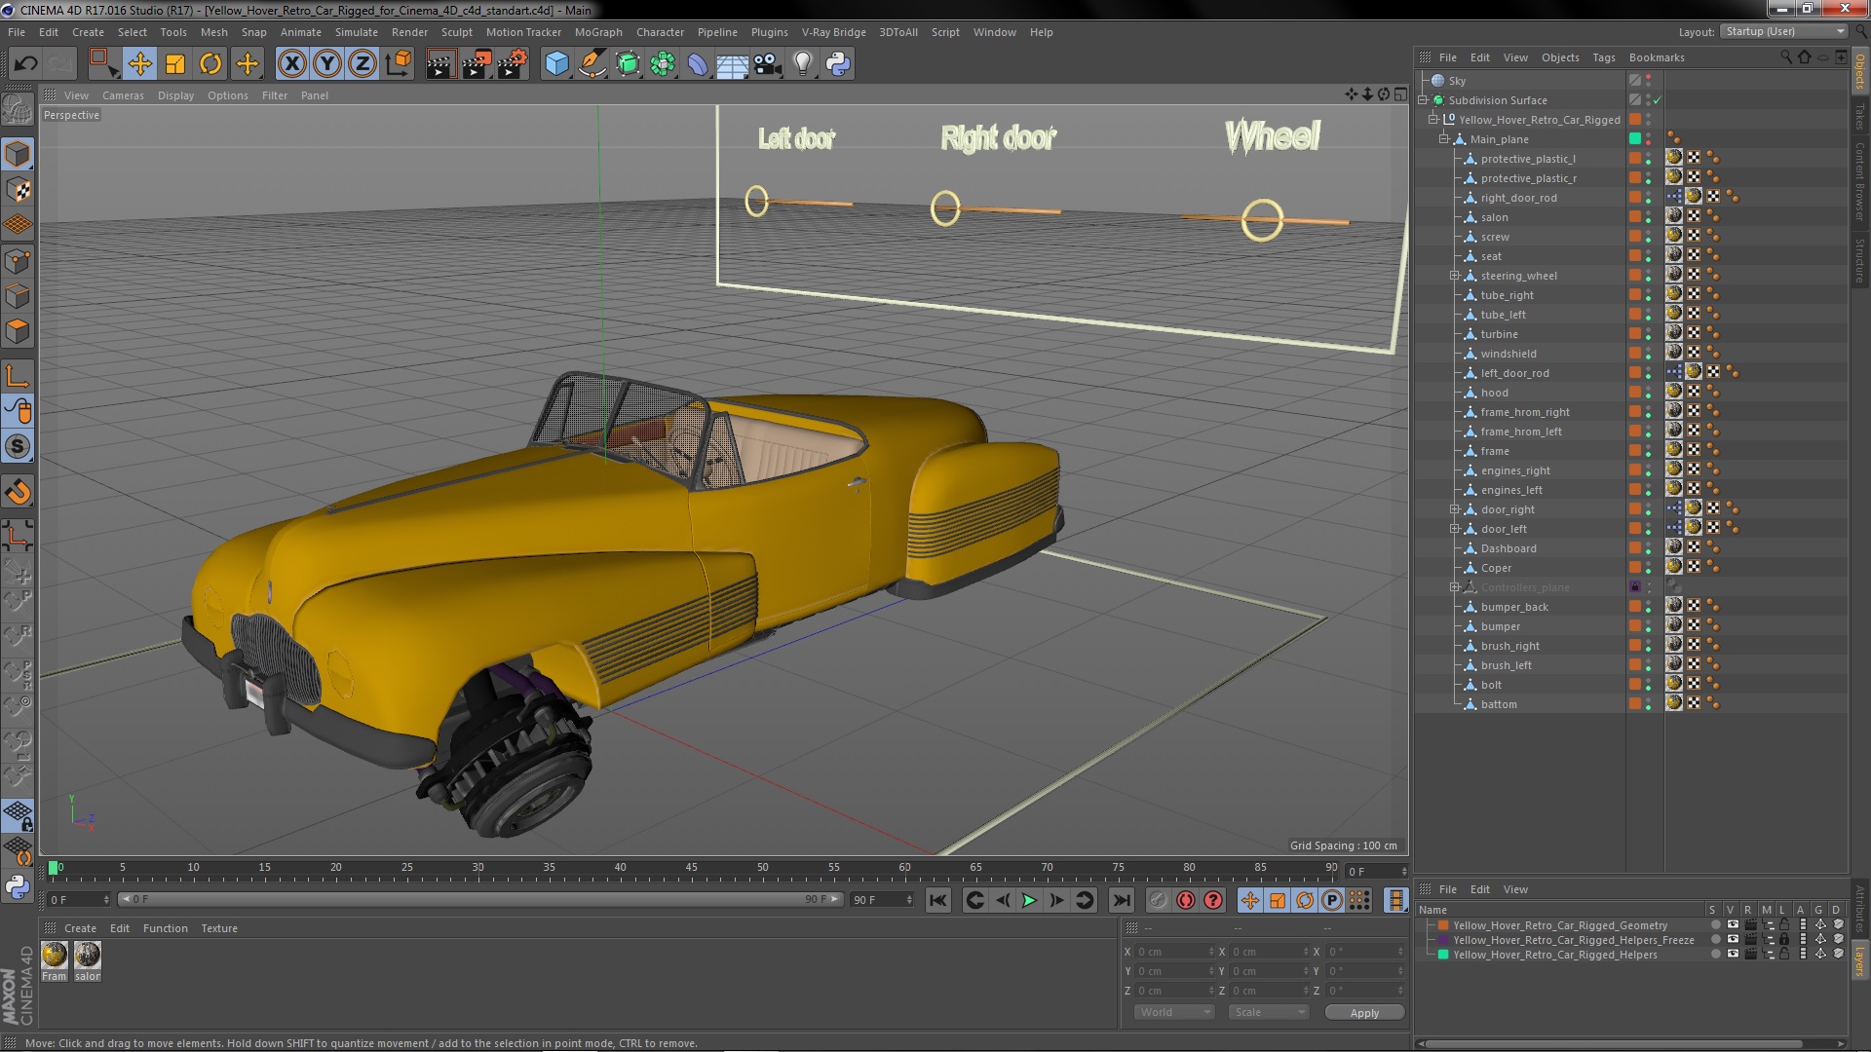Toggle Subdivision Surface enabled checkmark
The width and height of the screenshot is (1871, 1052).
pyautogui.click(x=1657, y=100)
